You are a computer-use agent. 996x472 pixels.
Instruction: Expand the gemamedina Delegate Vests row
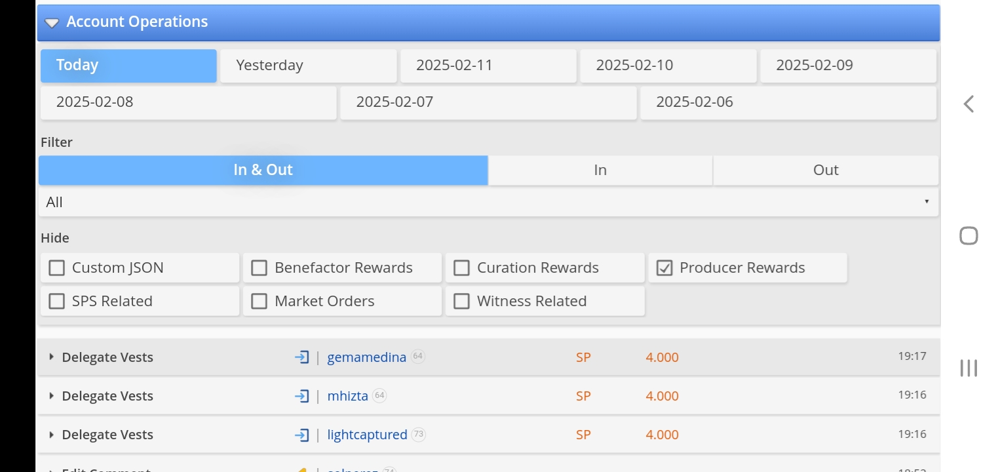52,357
